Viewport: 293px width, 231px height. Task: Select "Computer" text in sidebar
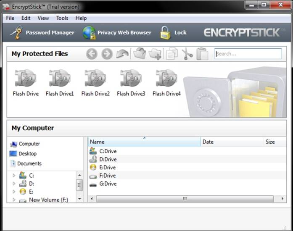tap(29, 144)
